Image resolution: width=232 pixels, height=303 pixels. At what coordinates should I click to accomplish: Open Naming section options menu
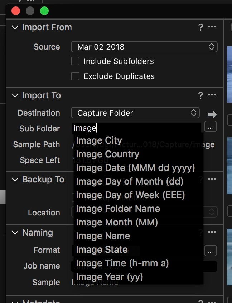pos(212,232)
